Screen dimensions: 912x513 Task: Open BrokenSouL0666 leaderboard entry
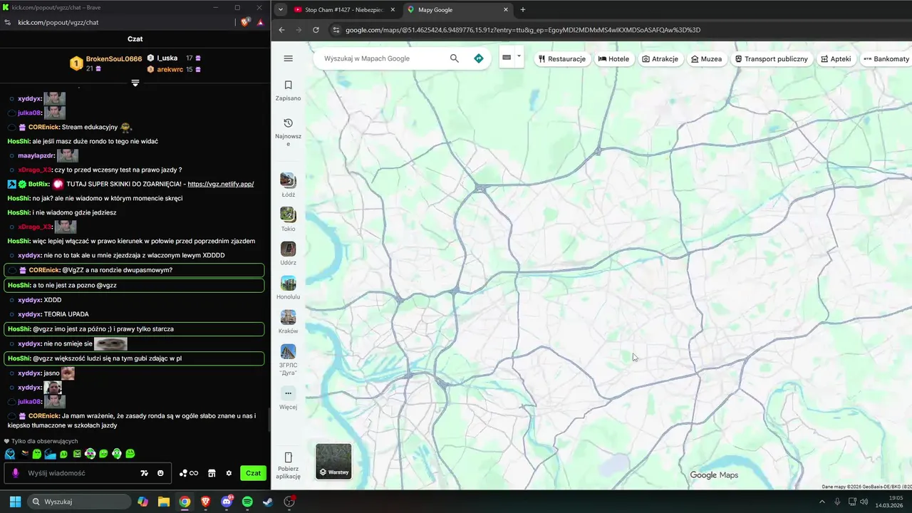click(105, 63)
